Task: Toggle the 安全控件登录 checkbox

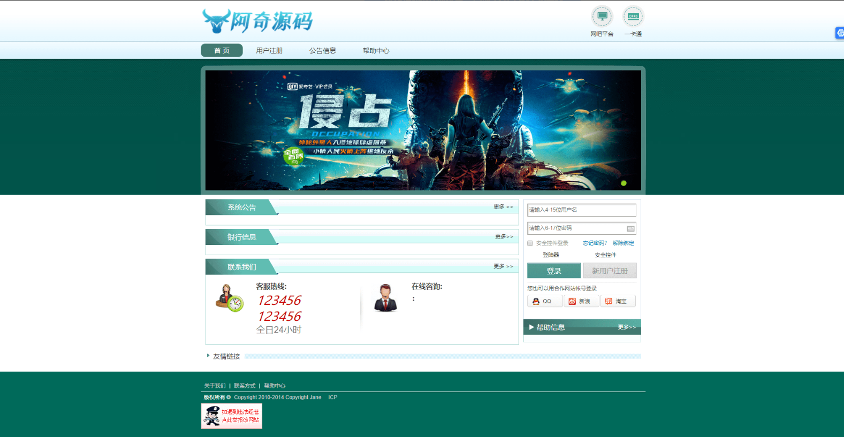Action: tap(530, 243)
